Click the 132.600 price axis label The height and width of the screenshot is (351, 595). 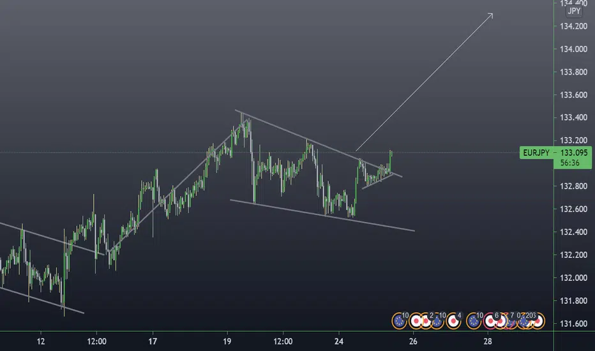click(x=574, y=209)
